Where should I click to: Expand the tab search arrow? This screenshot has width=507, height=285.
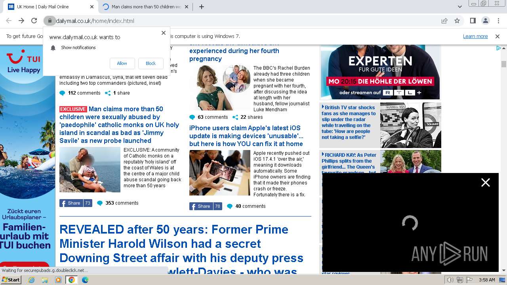[459, 7]
